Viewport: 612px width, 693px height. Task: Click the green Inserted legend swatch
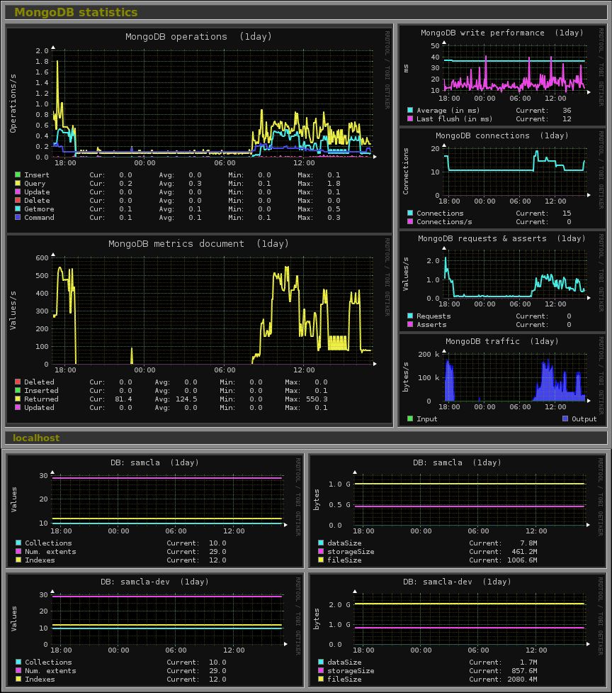coord(18,391)
